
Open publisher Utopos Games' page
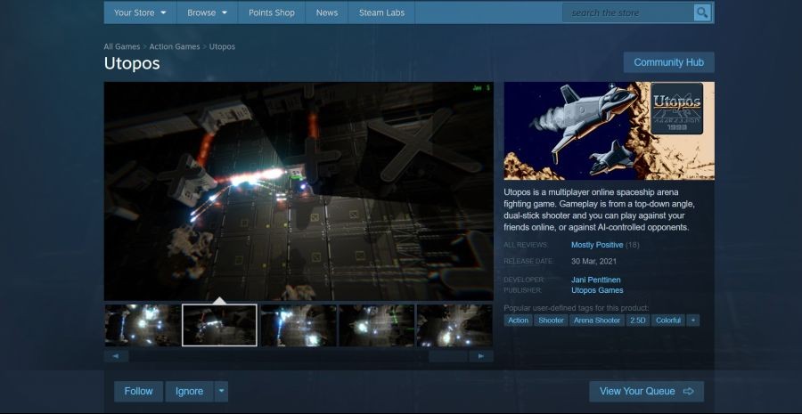(597, 290)
